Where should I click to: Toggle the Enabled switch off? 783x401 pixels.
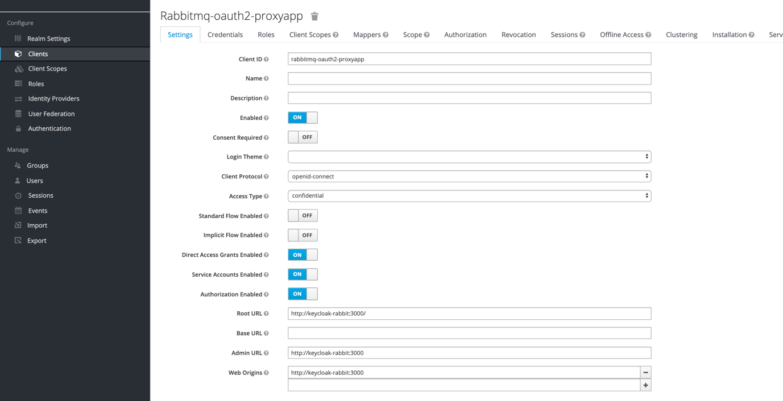pos(303,118)
